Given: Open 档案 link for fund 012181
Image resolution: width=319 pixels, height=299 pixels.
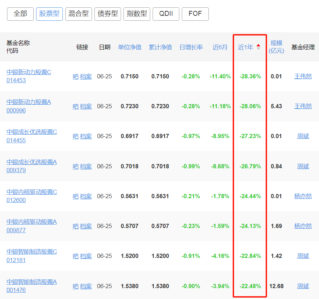Looking at the screenshot, I should pyautogui.click(x=86, y=256).
